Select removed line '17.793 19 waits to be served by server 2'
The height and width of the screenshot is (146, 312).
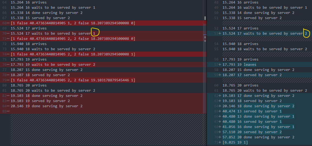click(x=53, y=64)
